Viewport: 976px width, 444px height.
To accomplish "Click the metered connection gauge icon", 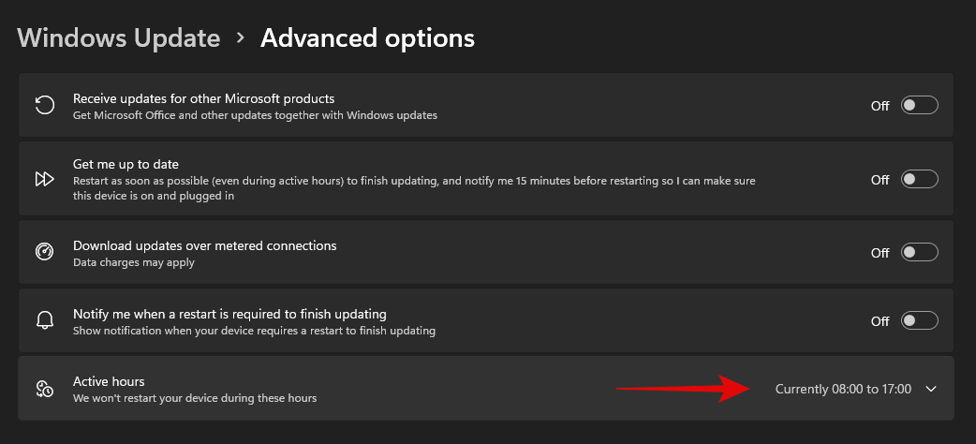I will click(x=44, y=252).
